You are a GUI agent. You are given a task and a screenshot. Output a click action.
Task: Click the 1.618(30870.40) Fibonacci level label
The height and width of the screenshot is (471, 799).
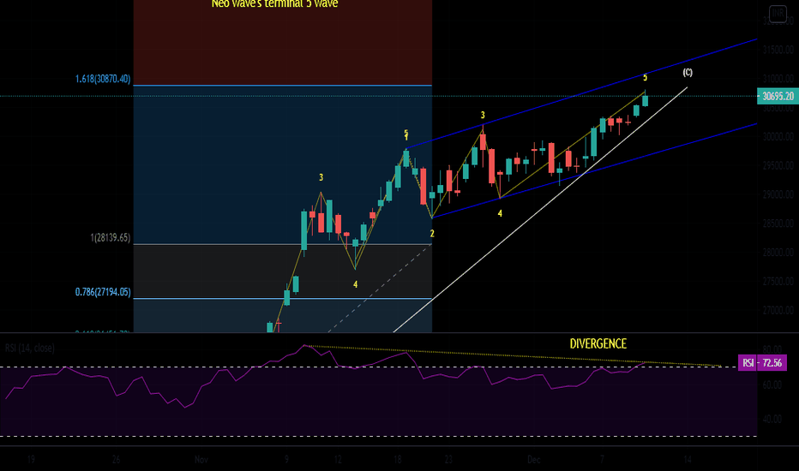pos(102,79)
